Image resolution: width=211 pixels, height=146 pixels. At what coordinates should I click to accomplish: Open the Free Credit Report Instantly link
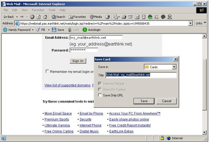[x=130, y=125]
